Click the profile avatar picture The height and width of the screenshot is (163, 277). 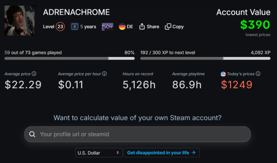pos(20,20)
